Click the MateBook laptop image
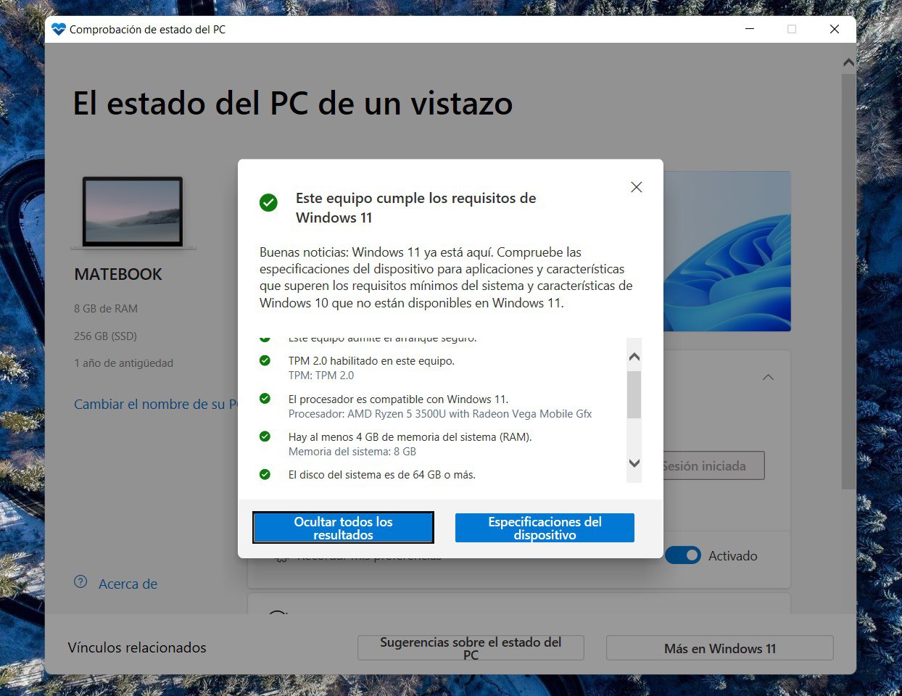The image size is (902, 696). pyautogui.click(x=133, y=212)
